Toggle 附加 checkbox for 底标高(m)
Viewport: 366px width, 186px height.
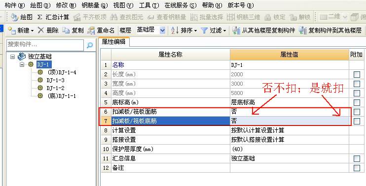pos(357,102)
